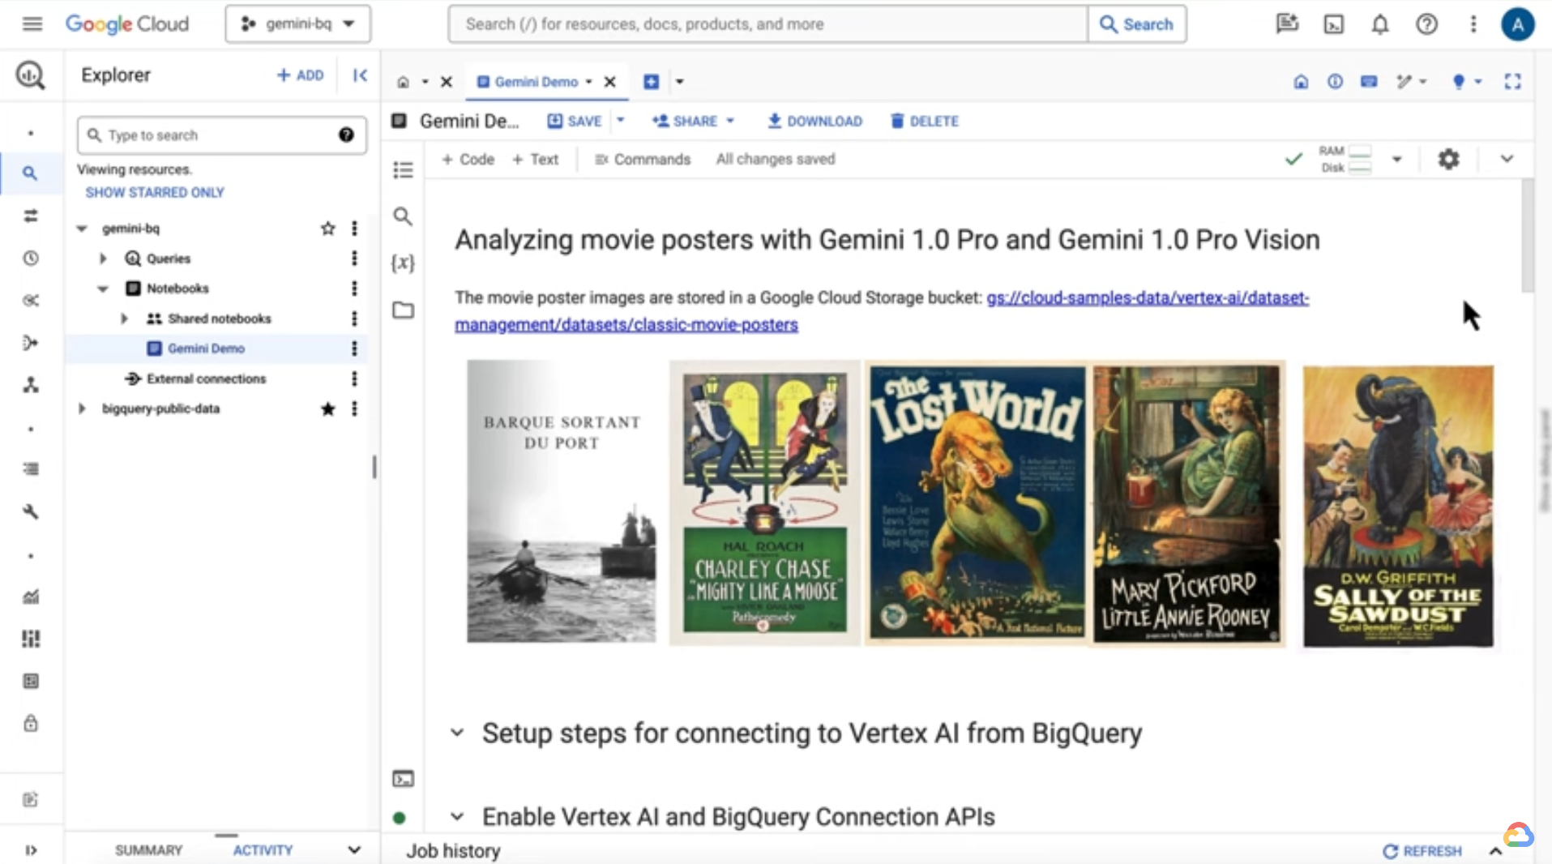The image size is (1552, 864).
Task: Open the gemini-bq project selector dropdown
Action: (298, 24)
